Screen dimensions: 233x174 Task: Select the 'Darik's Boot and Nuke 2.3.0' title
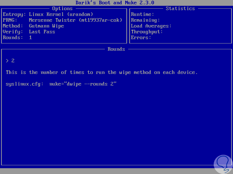115,3
